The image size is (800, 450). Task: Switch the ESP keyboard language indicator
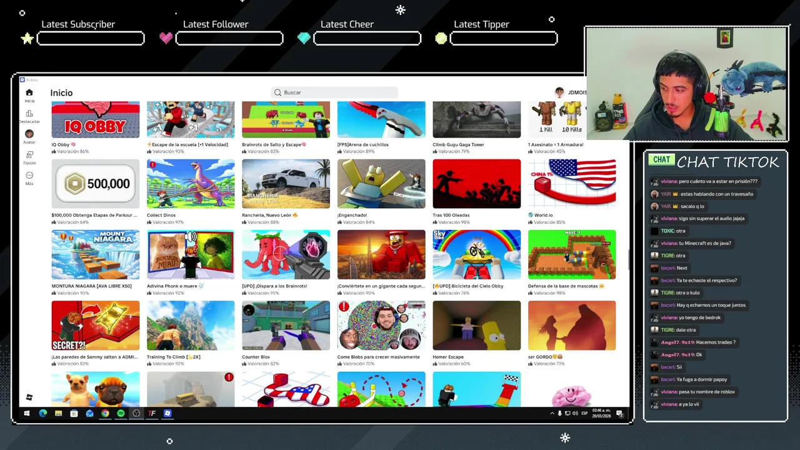point(584,413)
